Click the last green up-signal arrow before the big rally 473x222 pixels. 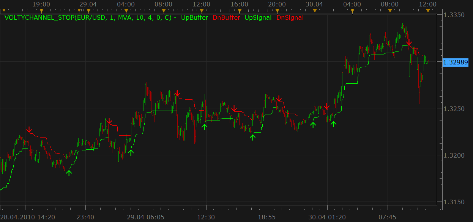point(333,124)
